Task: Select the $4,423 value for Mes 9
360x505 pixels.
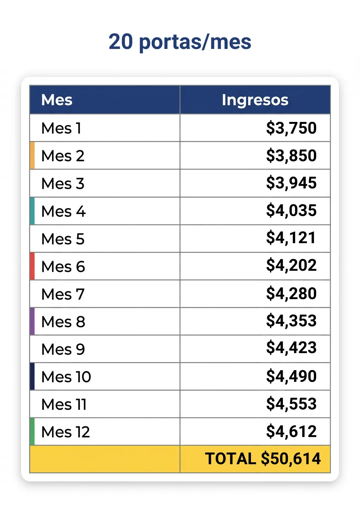Action: [x=291, y=348]
